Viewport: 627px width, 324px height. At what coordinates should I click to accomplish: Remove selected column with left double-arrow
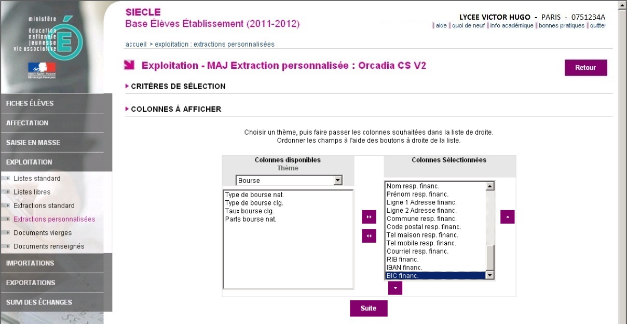click(x=369, y=236)
